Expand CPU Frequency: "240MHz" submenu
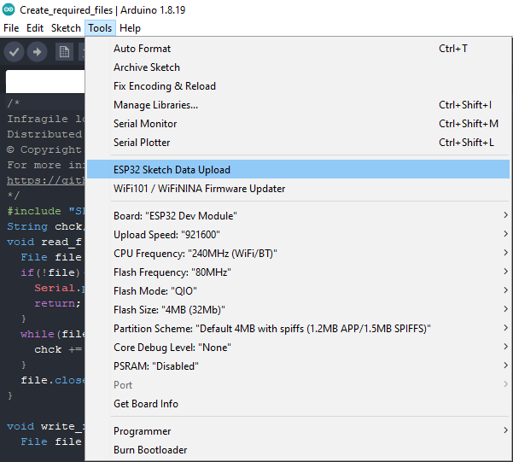The height and width of the screenshot is (462, 513). click(x=298, y=254)
